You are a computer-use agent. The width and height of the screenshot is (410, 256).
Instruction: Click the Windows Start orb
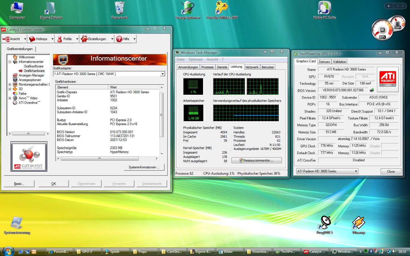[x=8, y=251]
